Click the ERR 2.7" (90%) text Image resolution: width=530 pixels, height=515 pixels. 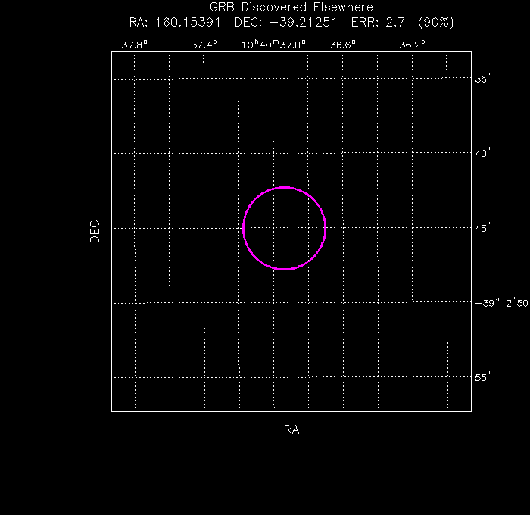402,23
